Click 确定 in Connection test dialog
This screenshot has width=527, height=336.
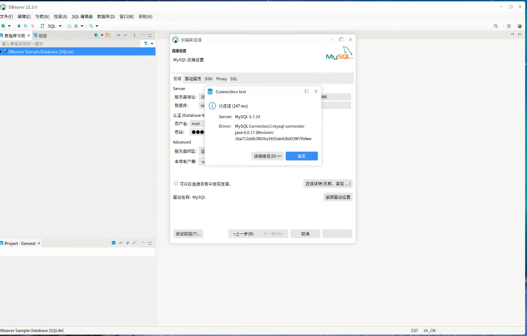302,156
